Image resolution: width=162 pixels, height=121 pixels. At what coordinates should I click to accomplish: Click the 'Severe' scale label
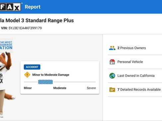pyautogui.click(x=91, y=88)
